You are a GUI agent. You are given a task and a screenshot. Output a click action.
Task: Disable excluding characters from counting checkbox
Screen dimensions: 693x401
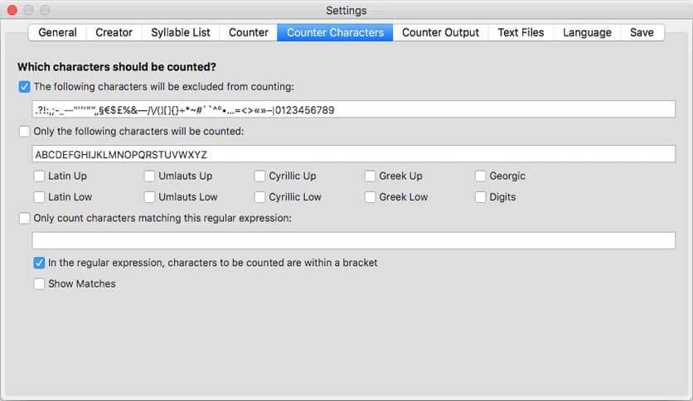coord(24,86)
